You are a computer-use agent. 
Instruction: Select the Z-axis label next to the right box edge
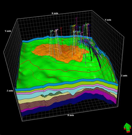coord(124,76)
